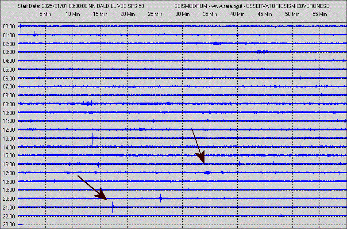Click the 16:00 hour row label
This screenshot has height=229, width=347.
(x=9, y=164)
